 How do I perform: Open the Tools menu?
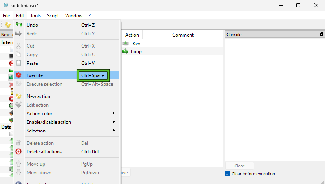tap(35, 16)
